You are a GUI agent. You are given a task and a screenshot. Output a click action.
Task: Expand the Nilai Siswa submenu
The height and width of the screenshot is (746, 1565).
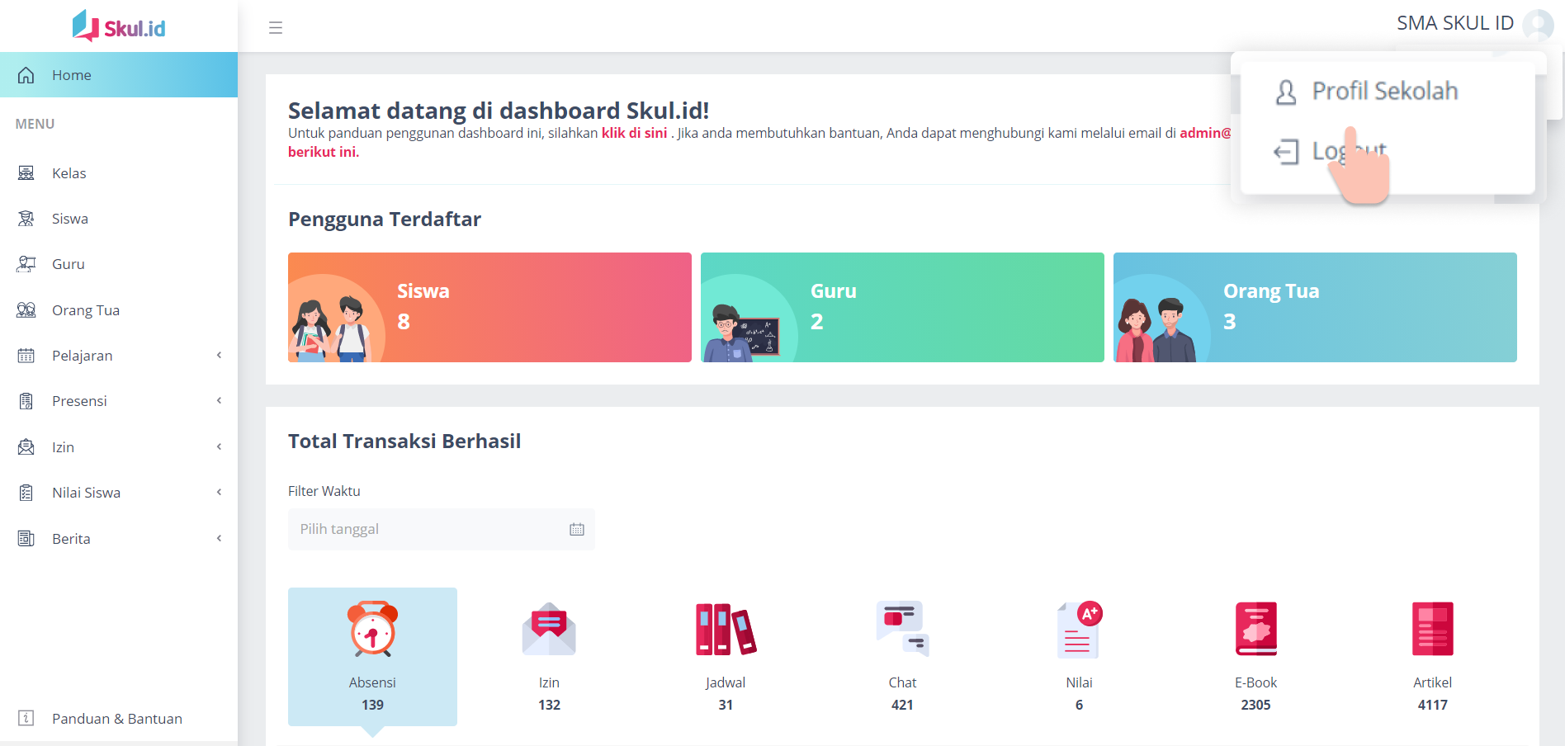[x=119, y=493]
